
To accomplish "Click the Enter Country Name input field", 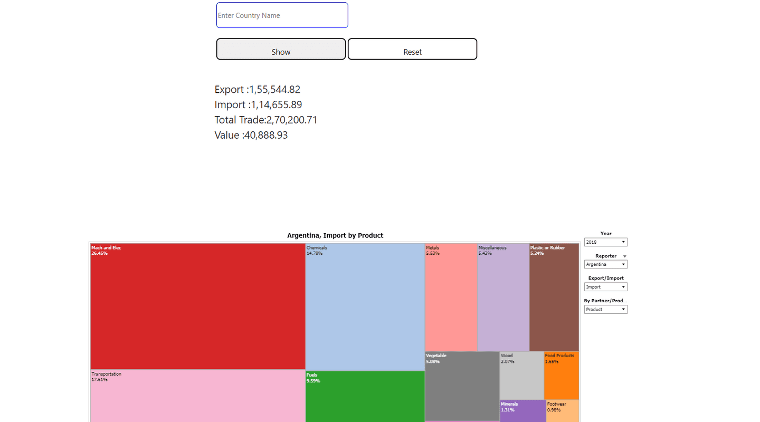I will (x=282, y=15).
